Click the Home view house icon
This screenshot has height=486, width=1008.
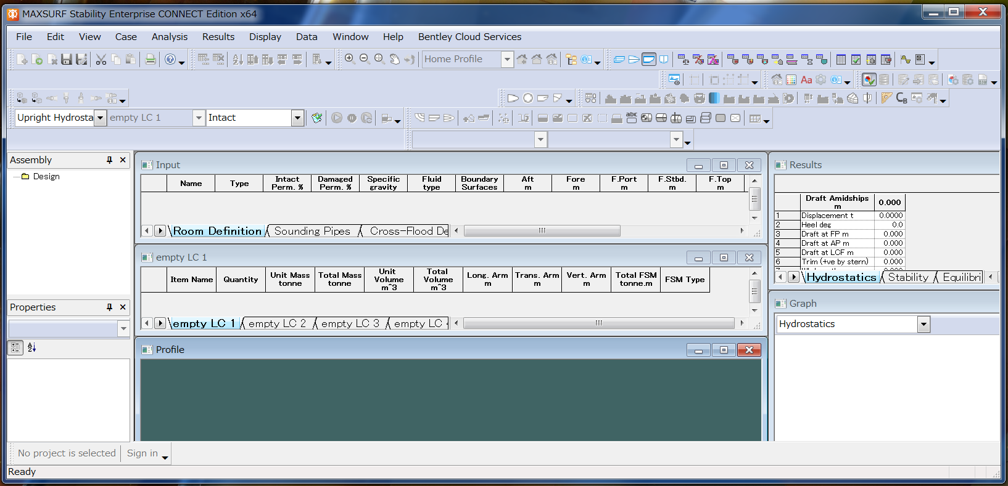(537, 59)
